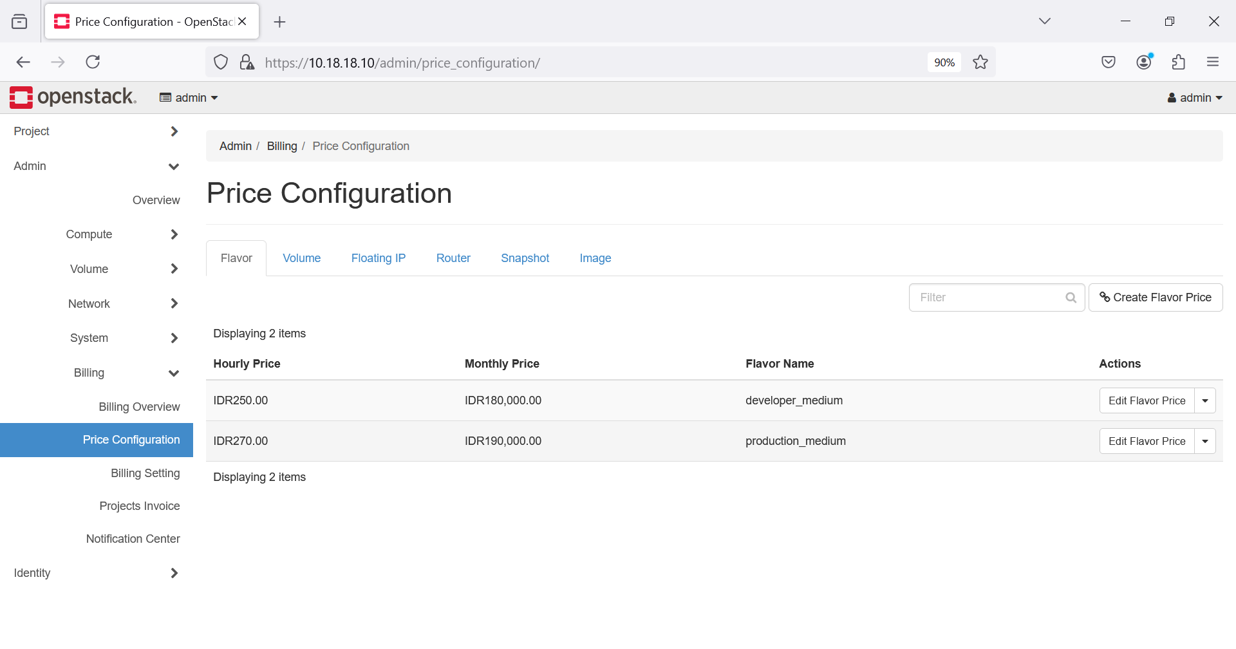Click the shield tracking protection icon
The image size is (1236, 649).
(221, 62)
